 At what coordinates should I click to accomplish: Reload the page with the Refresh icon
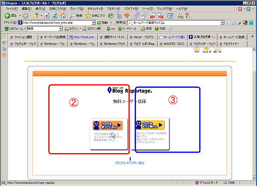tap(55, 15)
